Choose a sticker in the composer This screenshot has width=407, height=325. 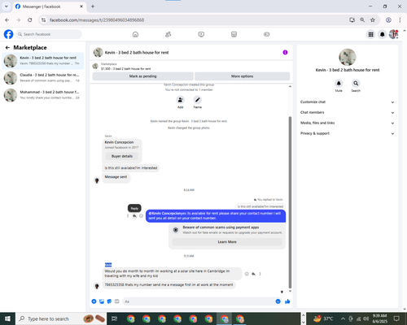(x=109, y=301)
